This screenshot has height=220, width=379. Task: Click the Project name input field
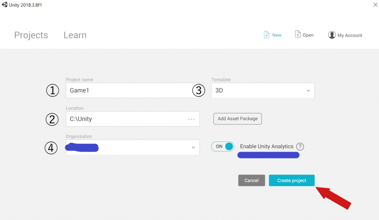[x=133, y=90]
